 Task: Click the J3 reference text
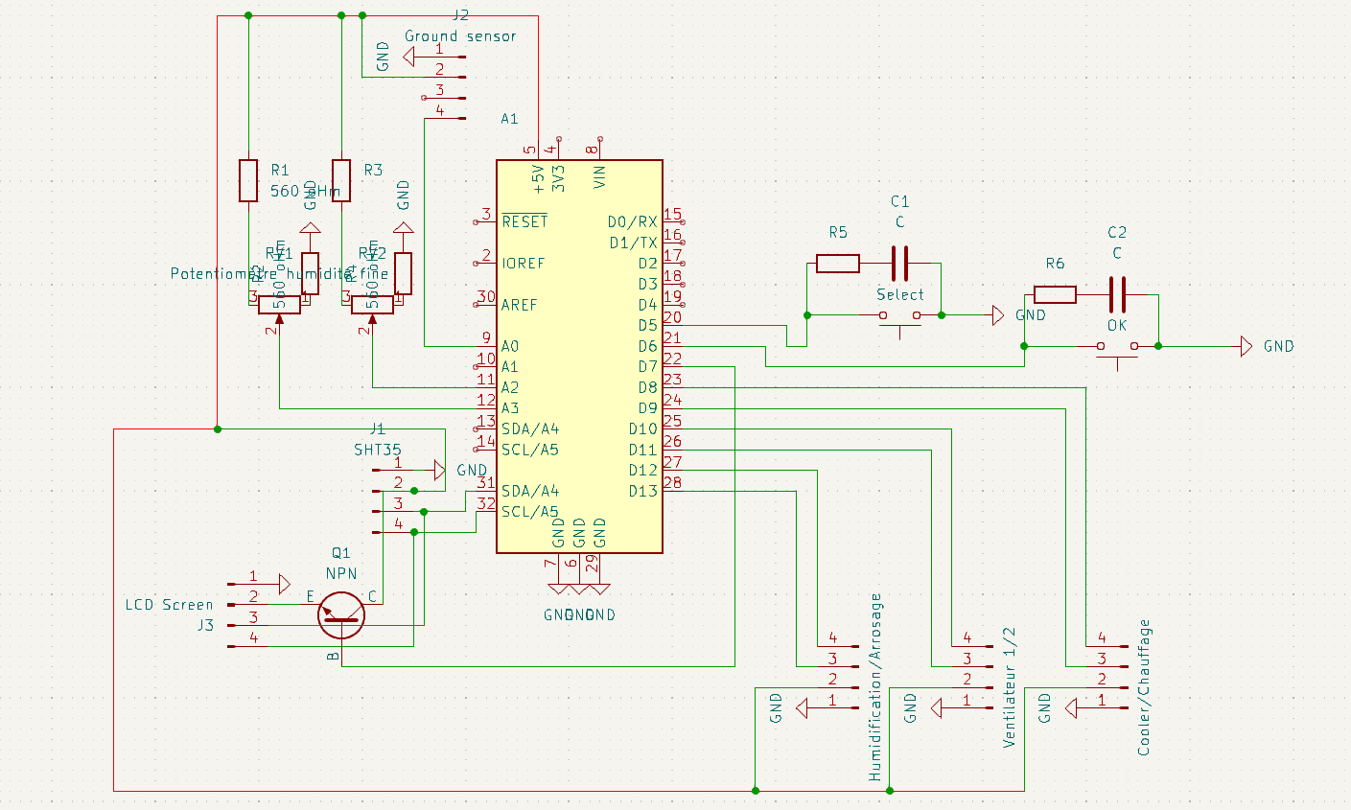coord(206,625)
